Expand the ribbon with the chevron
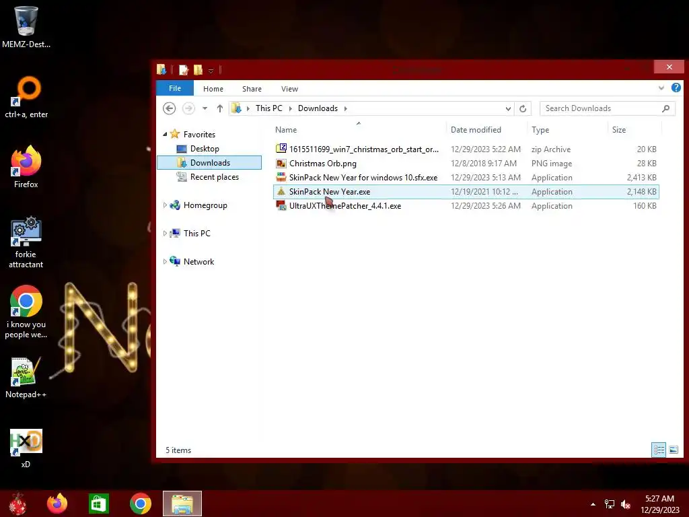This screenshot has width=689, height=517. [661, 88]
